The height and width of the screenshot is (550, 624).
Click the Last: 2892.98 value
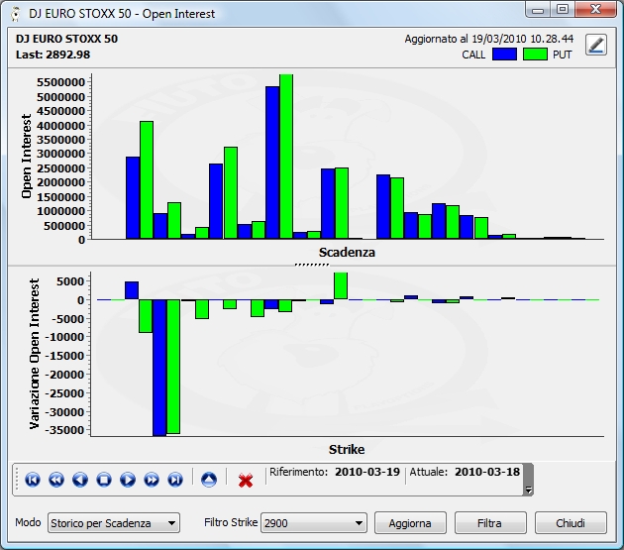(52, 55)
